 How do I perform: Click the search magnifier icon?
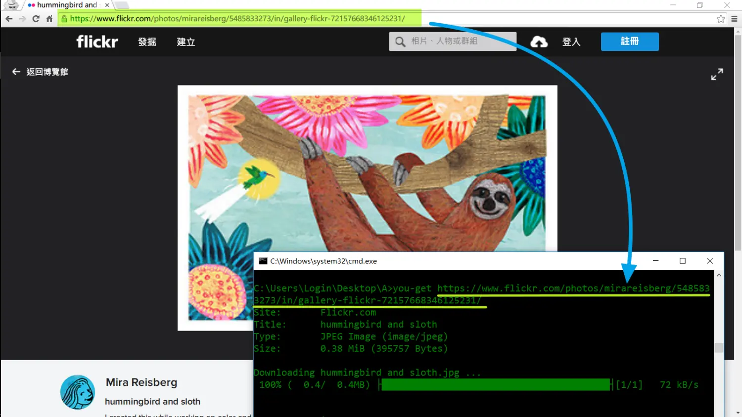(400, 42)
